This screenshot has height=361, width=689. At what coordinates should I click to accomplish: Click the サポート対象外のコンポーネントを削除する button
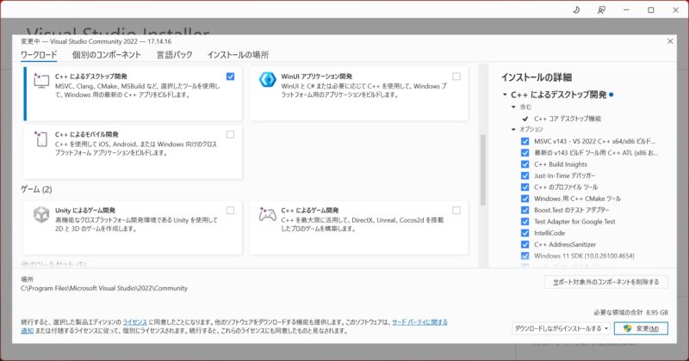click(x=606, y=282)
